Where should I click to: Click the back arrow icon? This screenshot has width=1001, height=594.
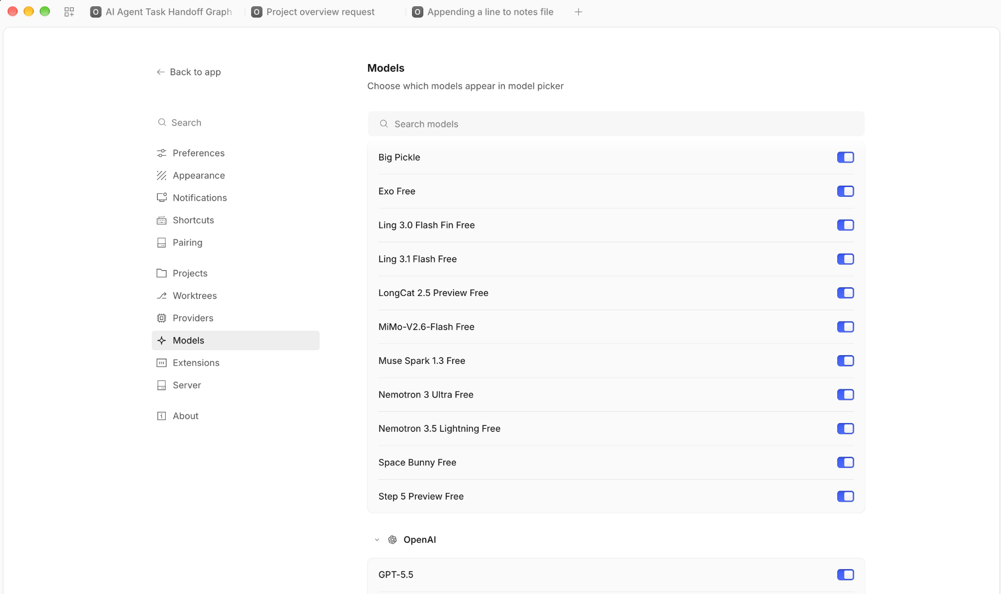160,72
